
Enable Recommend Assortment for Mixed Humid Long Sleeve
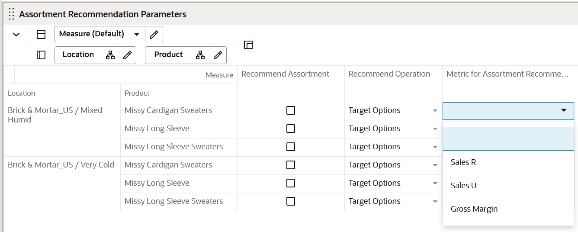pyautogui.click(x=291, y=129)
